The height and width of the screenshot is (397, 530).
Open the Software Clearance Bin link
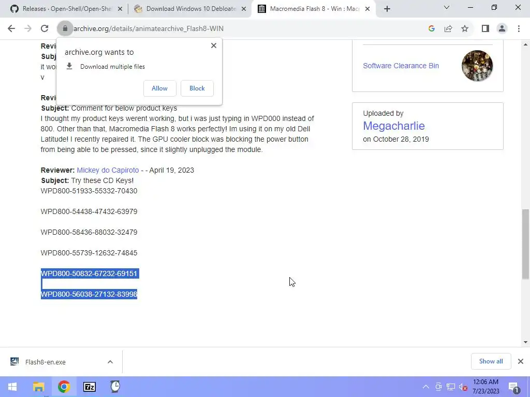401,66
